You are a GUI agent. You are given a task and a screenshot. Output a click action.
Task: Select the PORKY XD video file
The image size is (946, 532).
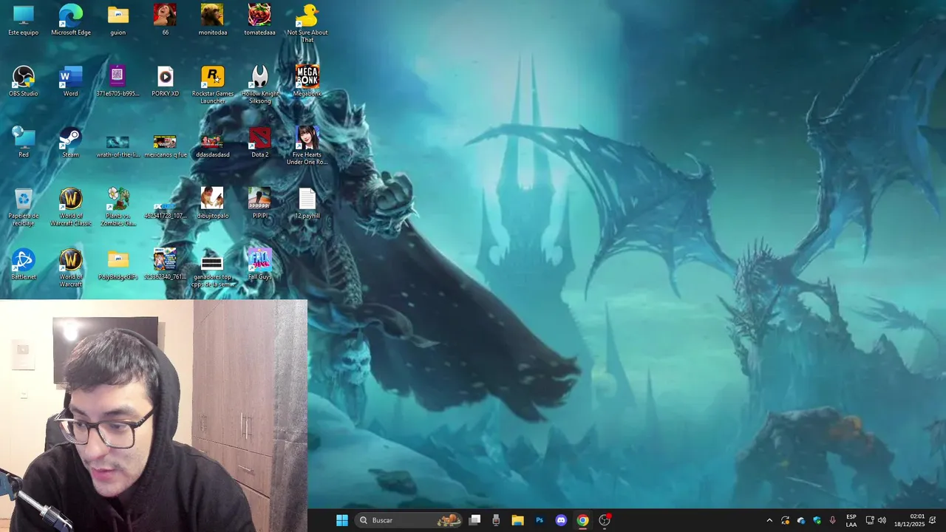pyautogui.click(x=165, y=81)
